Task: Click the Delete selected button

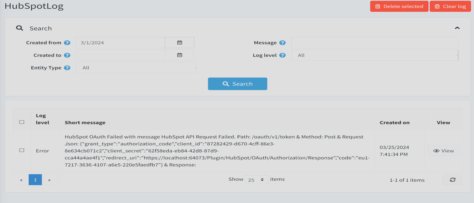Action: click(x=399, y=6)
